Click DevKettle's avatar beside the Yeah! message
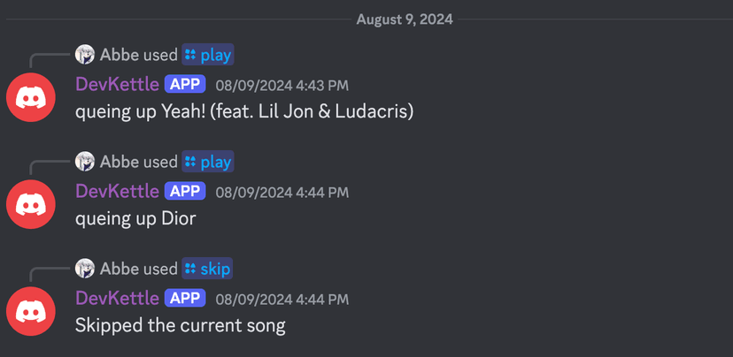This screenshot has height=357, width=733. (x=31, y=97)
